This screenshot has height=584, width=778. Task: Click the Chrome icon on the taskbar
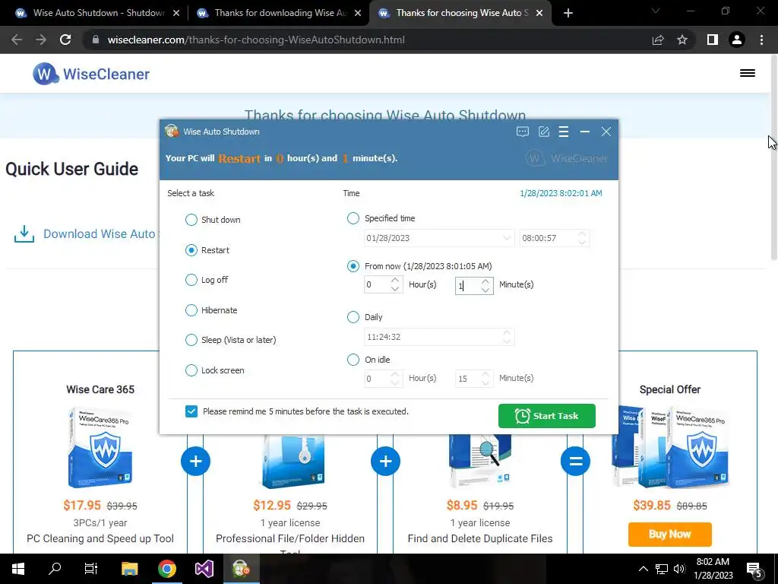pyautogui.click(x=166, y=569)
